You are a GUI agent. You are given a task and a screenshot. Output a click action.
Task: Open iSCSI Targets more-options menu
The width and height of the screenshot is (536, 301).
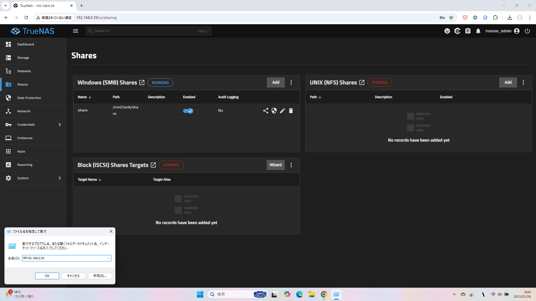pyautogui.click(x=291, y=165)
